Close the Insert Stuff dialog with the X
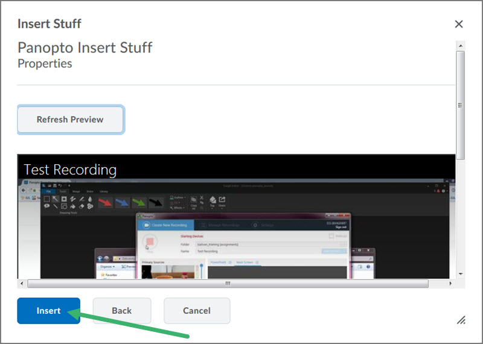The height and width of the screenshot is (344, 483). tap(459, 24)
